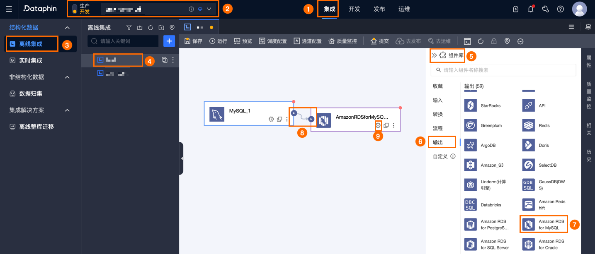The height and width of the screenshot is (254, 595).
Task: Click the refresh icon in canvas toolbar
Action: [481, 41]
